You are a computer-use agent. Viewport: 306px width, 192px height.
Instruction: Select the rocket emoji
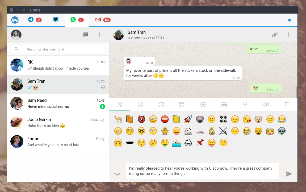(188, 119)
